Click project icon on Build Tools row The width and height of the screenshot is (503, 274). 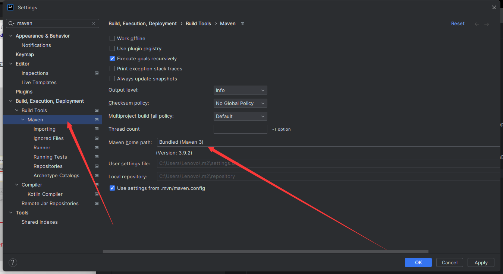pyautogui.click(x=97, y=110)
